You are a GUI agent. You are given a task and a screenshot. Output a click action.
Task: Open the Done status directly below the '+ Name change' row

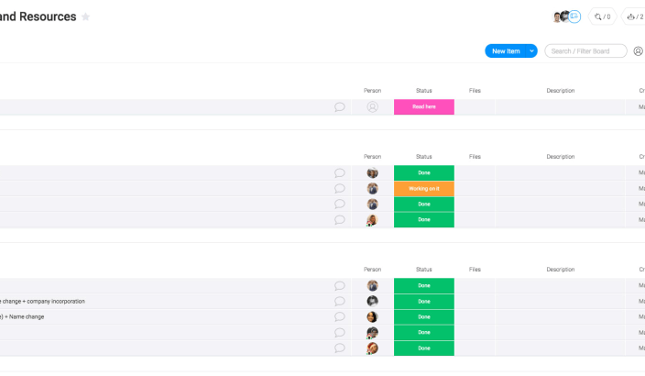(x=423, y=333)
